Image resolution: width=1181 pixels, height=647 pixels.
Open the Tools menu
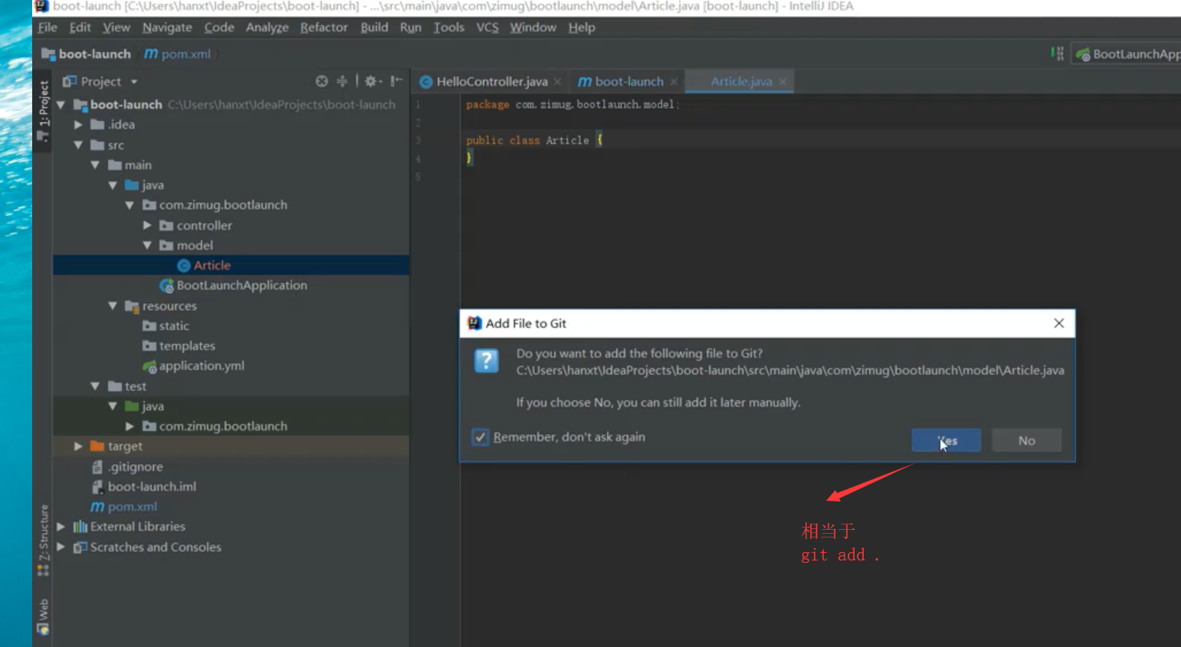(448, 28)
